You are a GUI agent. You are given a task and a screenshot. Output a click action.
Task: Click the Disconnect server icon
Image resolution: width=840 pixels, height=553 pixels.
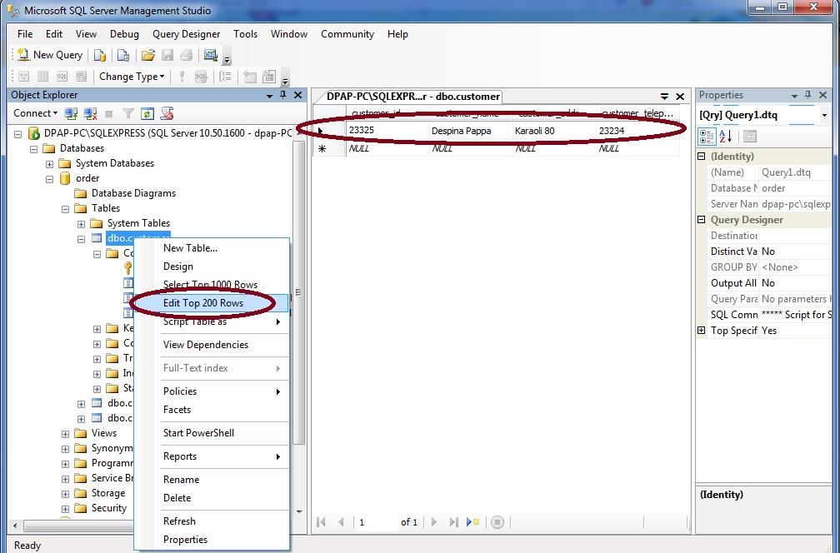[x=90, y=113]
